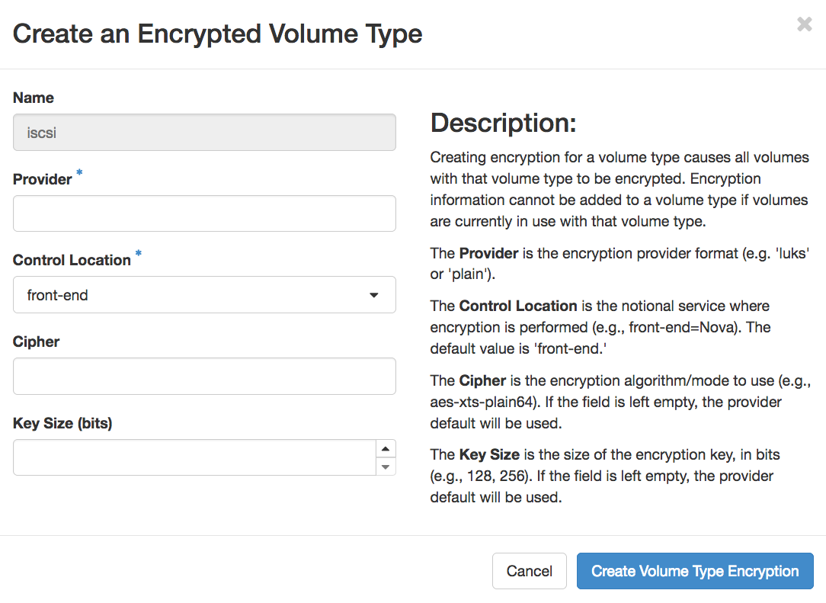
Task: Click Create Volume Type Encryption button
Action: (x=695, y=571)
